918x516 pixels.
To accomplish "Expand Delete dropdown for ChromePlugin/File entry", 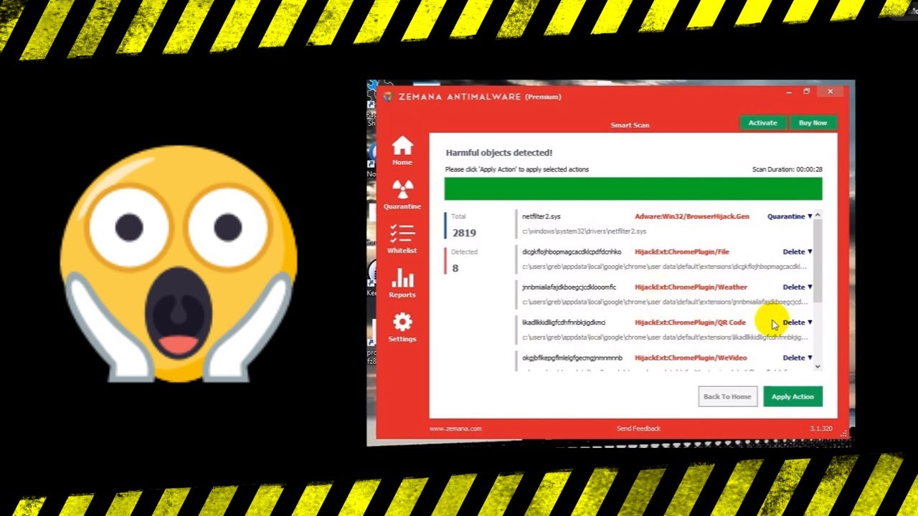I will tap(798, 252).
